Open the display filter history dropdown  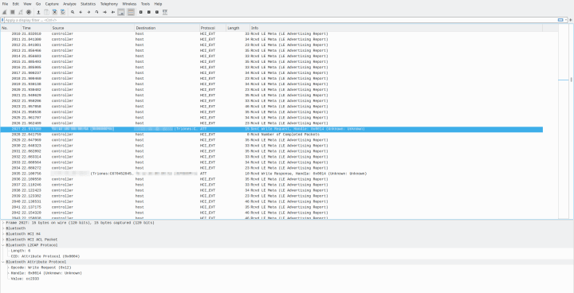[x=565, y=20]
